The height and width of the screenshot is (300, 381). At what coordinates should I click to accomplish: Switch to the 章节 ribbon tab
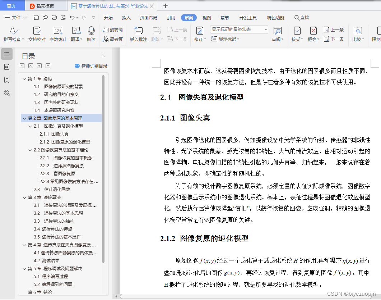click(x=225, y=18)
